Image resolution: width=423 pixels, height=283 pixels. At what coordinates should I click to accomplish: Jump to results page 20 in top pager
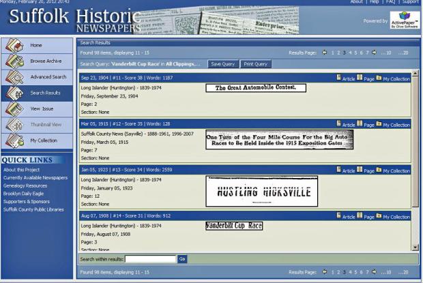(403, 53)
